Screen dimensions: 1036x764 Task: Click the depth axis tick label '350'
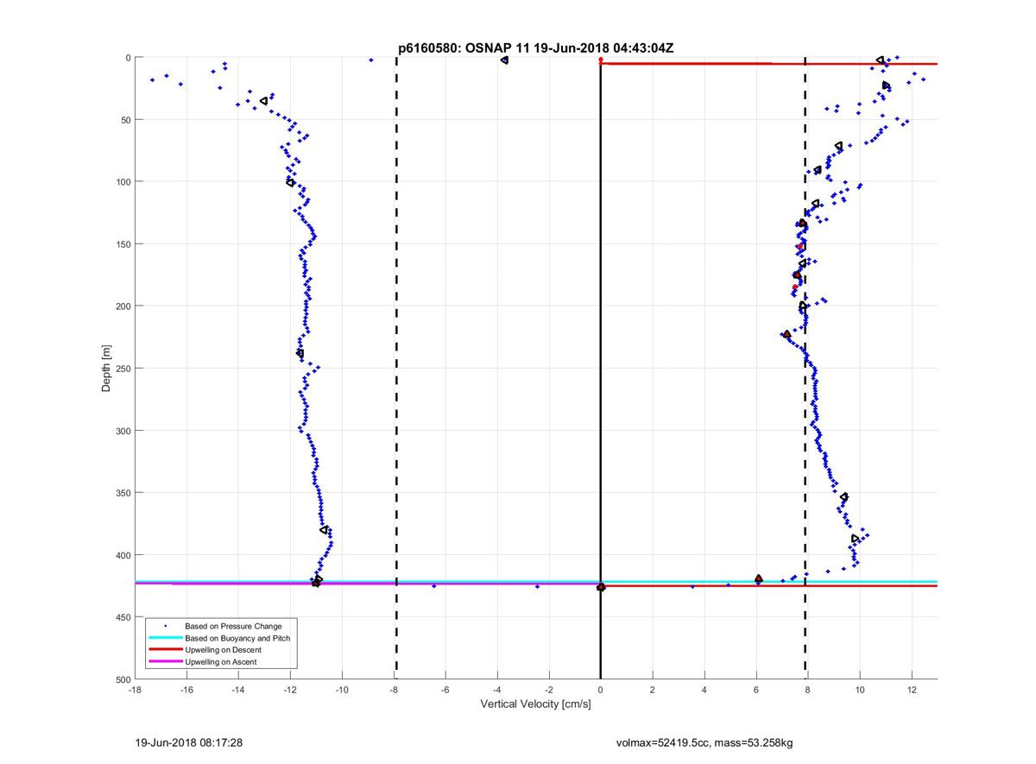[x=122, y=493]
